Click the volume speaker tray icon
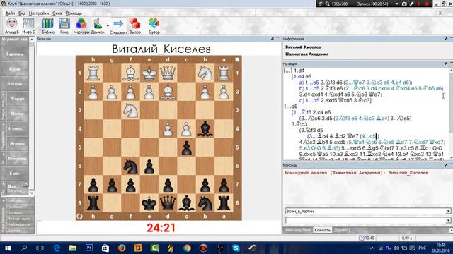Screen dimensions: 453x254 coord(396,248)
